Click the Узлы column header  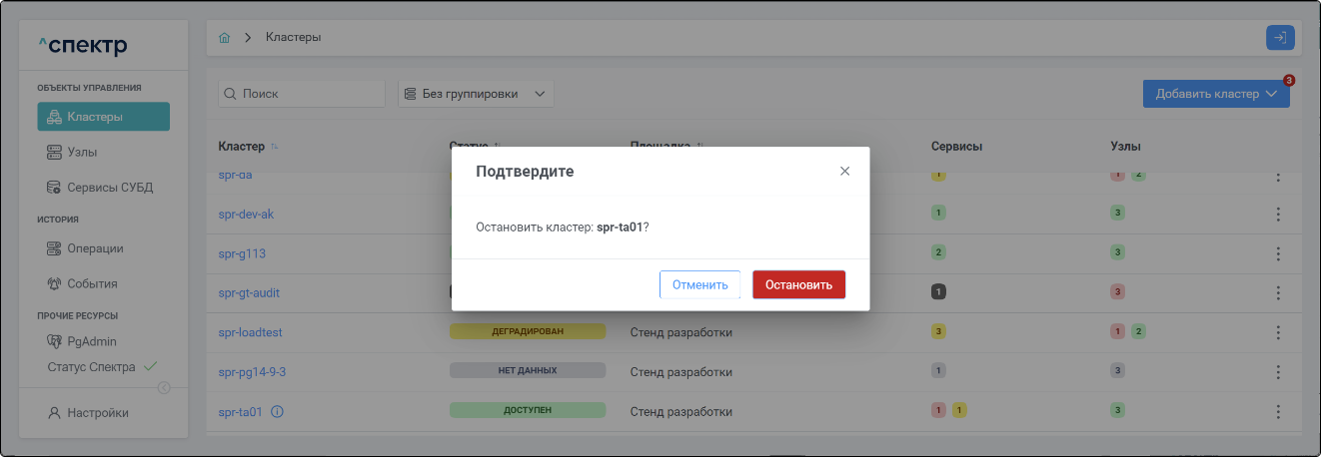pos(1125,147)
